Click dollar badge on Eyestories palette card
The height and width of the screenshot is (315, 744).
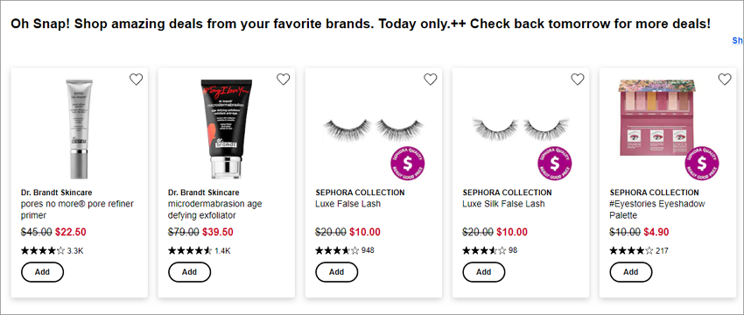pyautogui.click(x=702, y=164)
